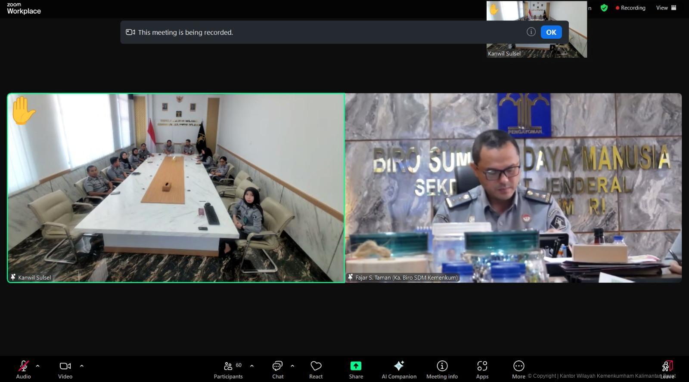Viewport: 689px width, 382px height.
Task: Click the green encryption shield icon
Action: [604, 8]
